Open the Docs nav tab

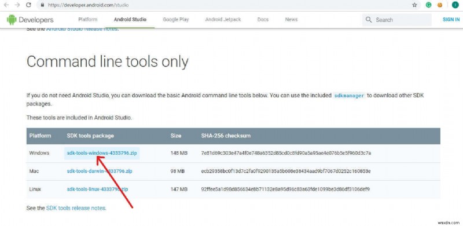coord(263,20)
